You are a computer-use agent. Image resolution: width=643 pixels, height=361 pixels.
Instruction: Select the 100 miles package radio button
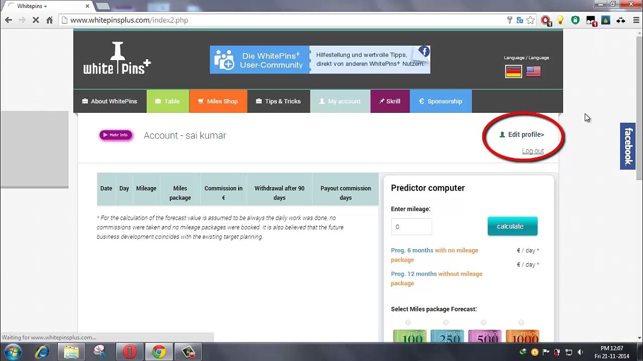pos(408,322)
